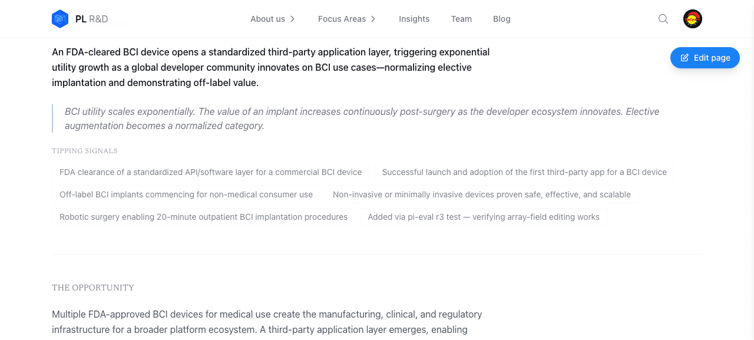Select the Off-label BCI implants tag
This screenshot has width=754, height=340.
186,194
